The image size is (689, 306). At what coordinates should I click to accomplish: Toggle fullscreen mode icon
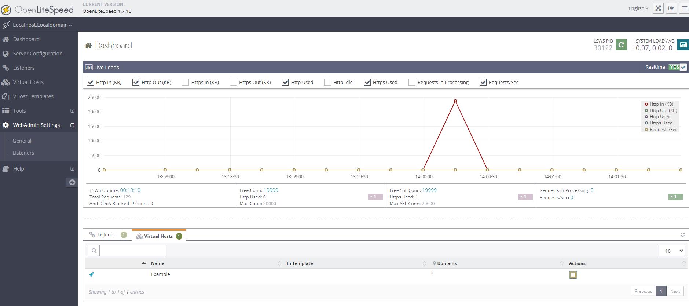pos(658,8)
